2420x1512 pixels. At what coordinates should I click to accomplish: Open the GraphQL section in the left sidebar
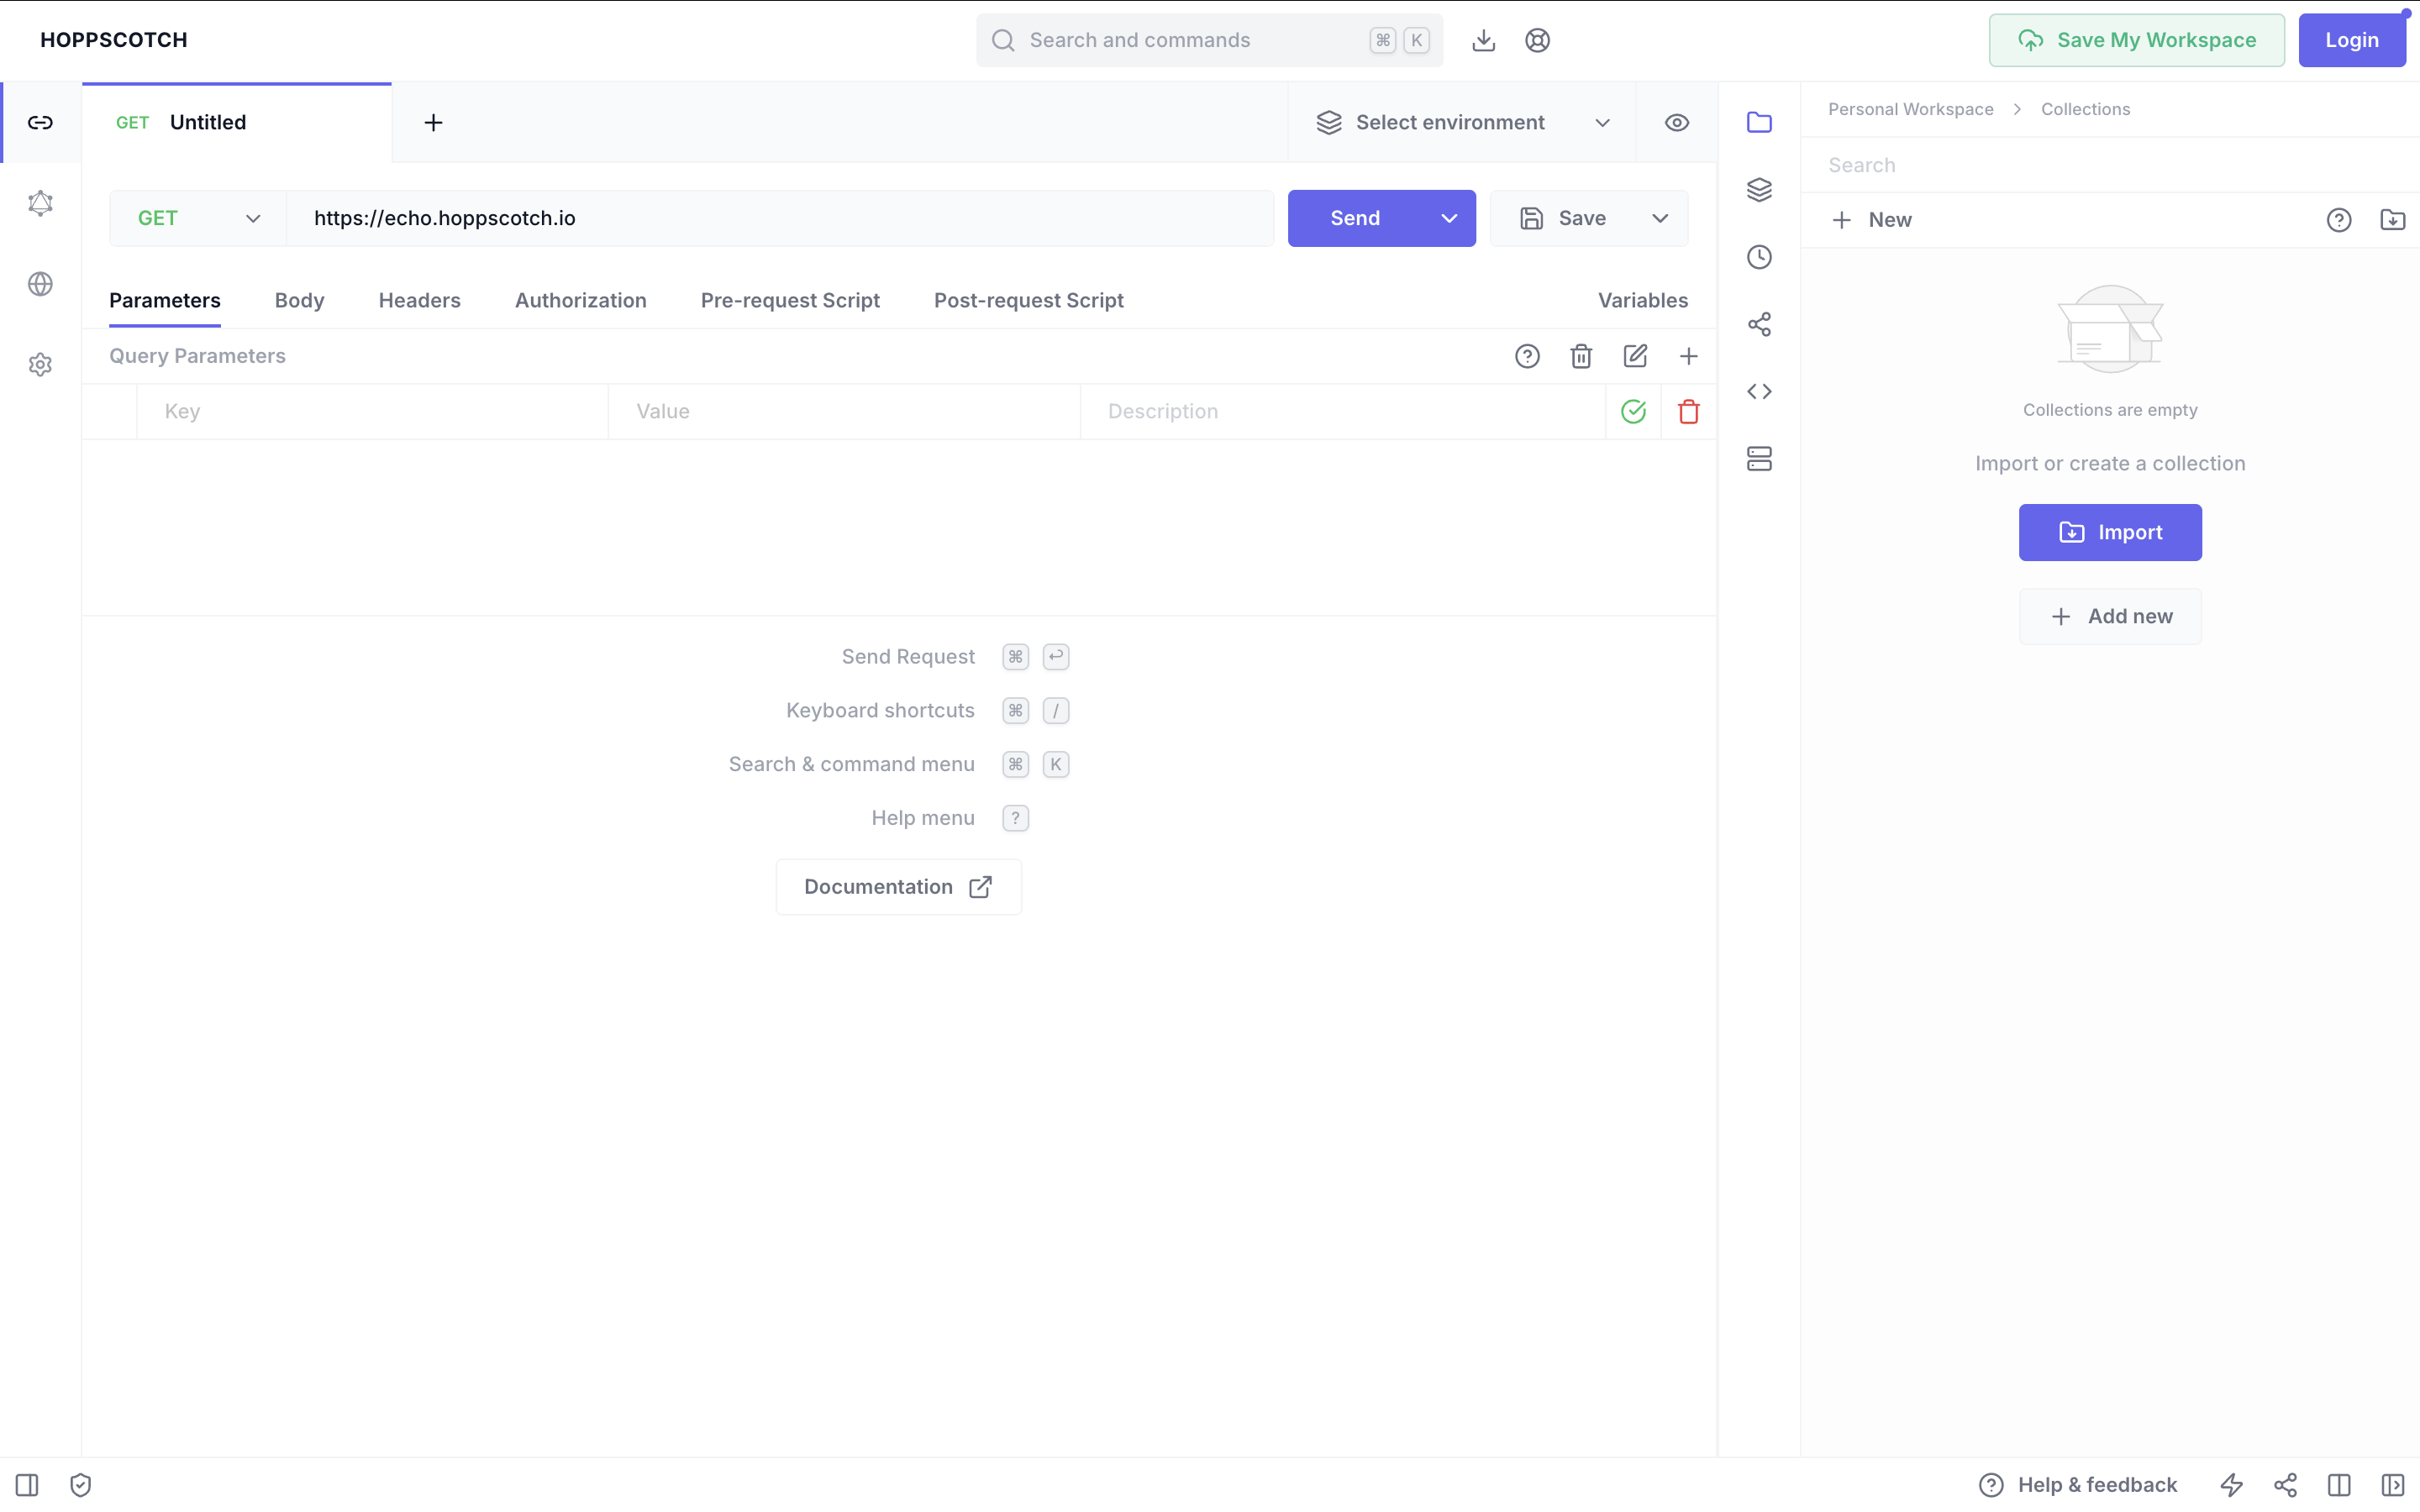[x=40, y=203]
